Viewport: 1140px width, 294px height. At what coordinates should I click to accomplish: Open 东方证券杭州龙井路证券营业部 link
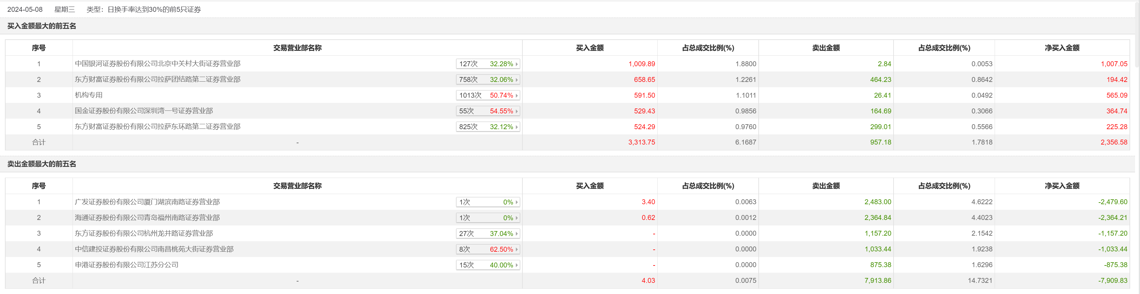pos(144,233)
